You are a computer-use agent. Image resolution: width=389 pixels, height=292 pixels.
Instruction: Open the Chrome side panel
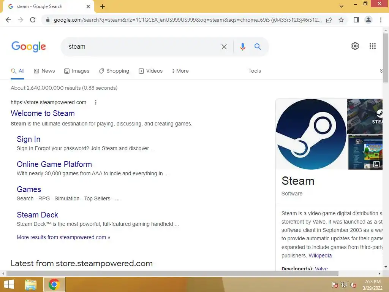(x=356, y=20)
